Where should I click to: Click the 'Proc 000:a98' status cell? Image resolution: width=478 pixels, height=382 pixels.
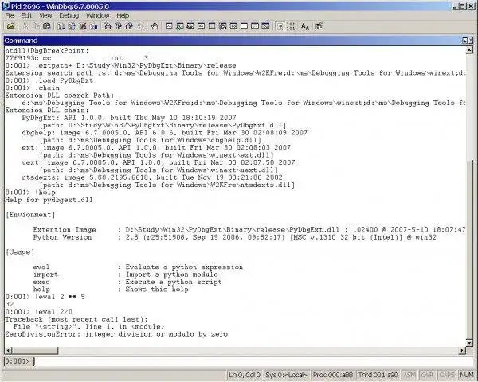[332, 375]
